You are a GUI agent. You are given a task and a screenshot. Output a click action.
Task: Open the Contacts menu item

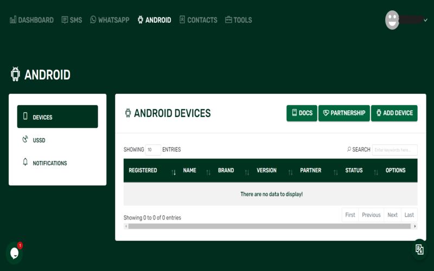(198, 20)
